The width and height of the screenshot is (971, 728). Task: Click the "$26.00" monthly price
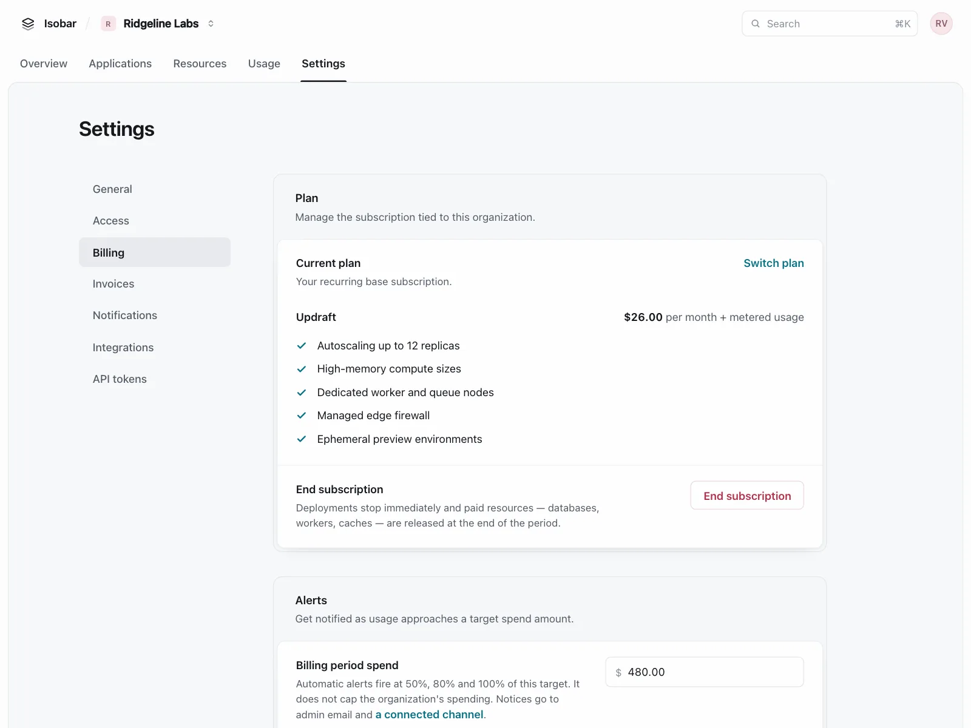point(643,317)
